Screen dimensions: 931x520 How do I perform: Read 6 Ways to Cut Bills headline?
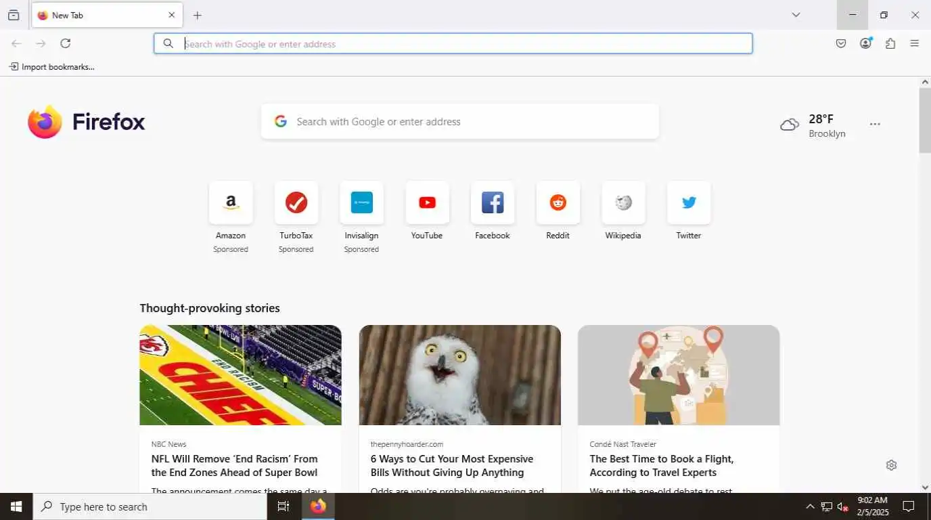point(452,466)
